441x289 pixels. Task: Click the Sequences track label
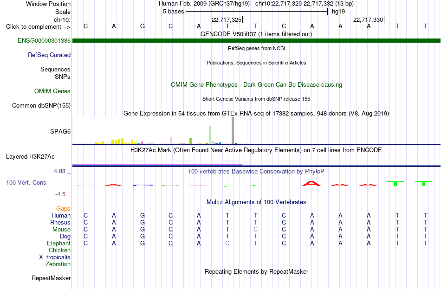tap(55, 69)
